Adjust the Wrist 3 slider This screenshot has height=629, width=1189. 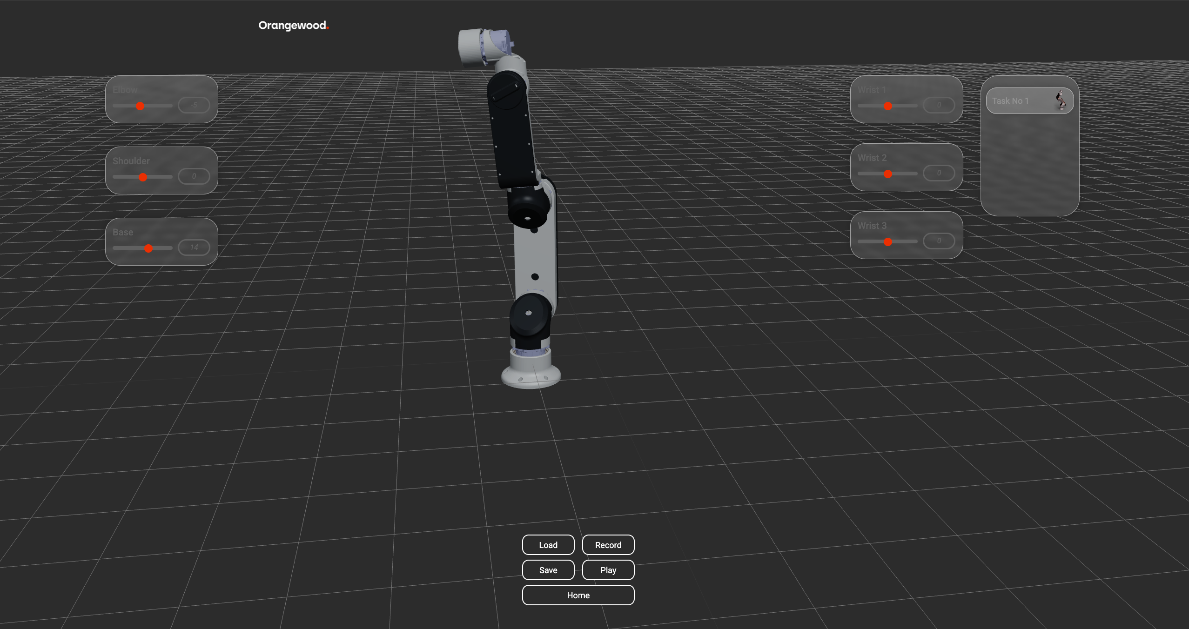pos(887,242)
